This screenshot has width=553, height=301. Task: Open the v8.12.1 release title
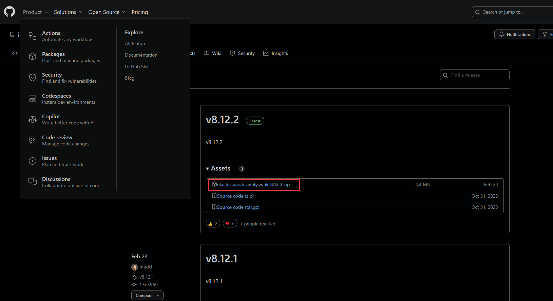(222, 259)
